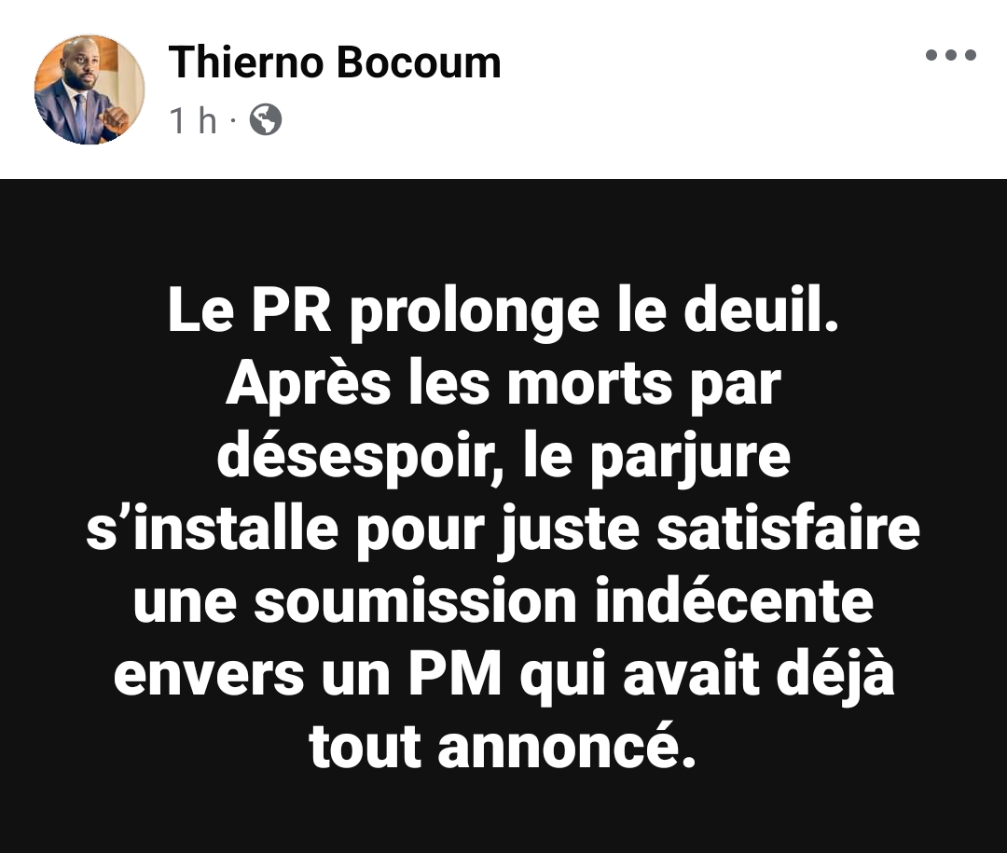Screen dimensions: 1007x853
Task: Click the dot separator before the globe icon
Action: point(232,120)
